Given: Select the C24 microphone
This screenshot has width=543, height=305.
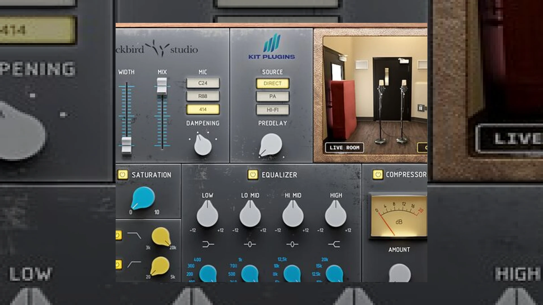Looking at the screenshot, I should click(203, 83).
